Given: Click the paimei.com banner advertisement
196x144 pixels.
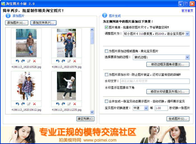Looking at the screenshot, I should coord(98,135).
